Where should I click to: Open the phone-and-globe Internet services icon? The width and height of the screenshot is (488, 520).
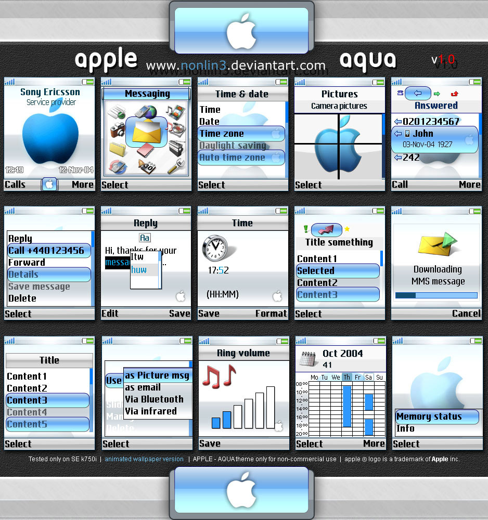[145, 112]
